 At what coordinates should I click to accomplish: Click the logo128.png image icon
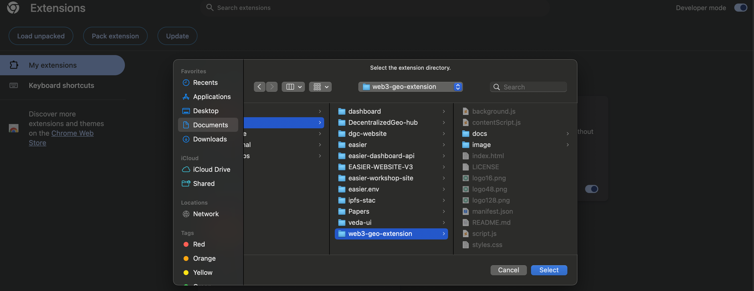[x=465, y=200]
